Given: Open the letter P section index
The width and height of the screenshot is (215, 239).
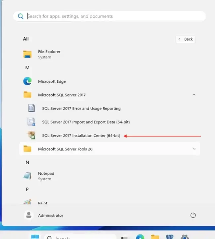Looking at the screenshot, I should [27, 189].
